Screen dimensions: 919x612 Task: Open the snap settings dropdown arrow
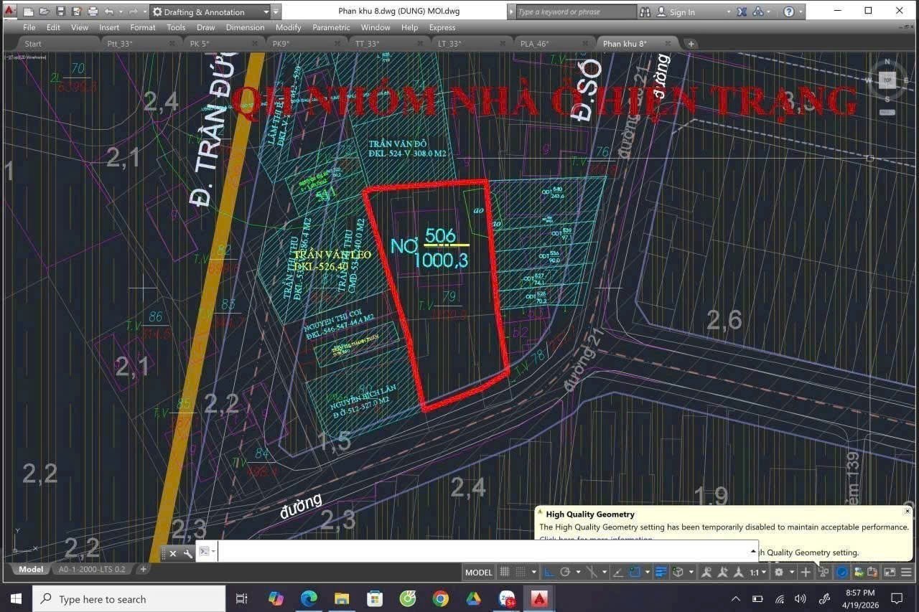(x=534, y=572)
